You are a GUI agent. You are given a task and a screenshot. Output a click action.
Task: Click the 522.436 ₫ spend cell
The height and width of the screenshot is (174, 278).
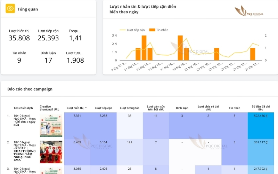(x=261, y=126)
